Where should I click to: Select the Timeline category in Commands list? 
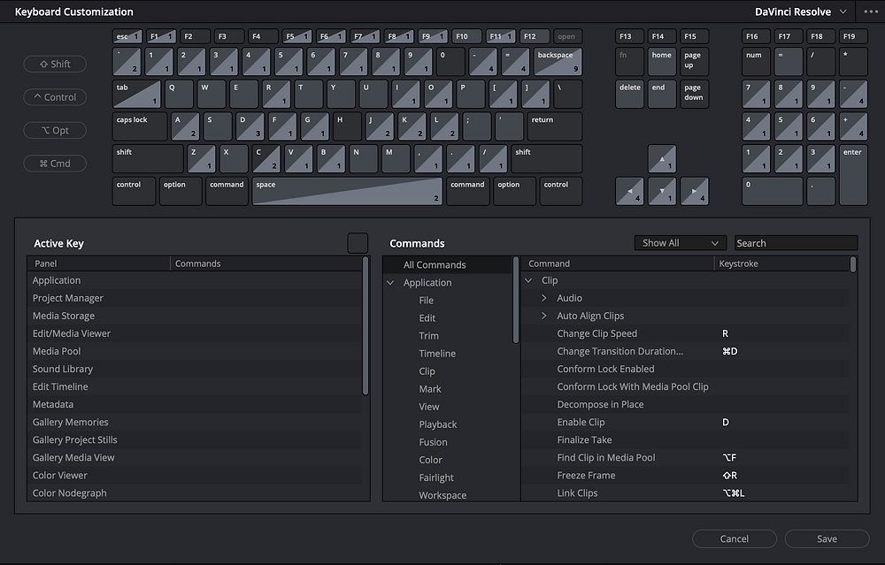436,353
